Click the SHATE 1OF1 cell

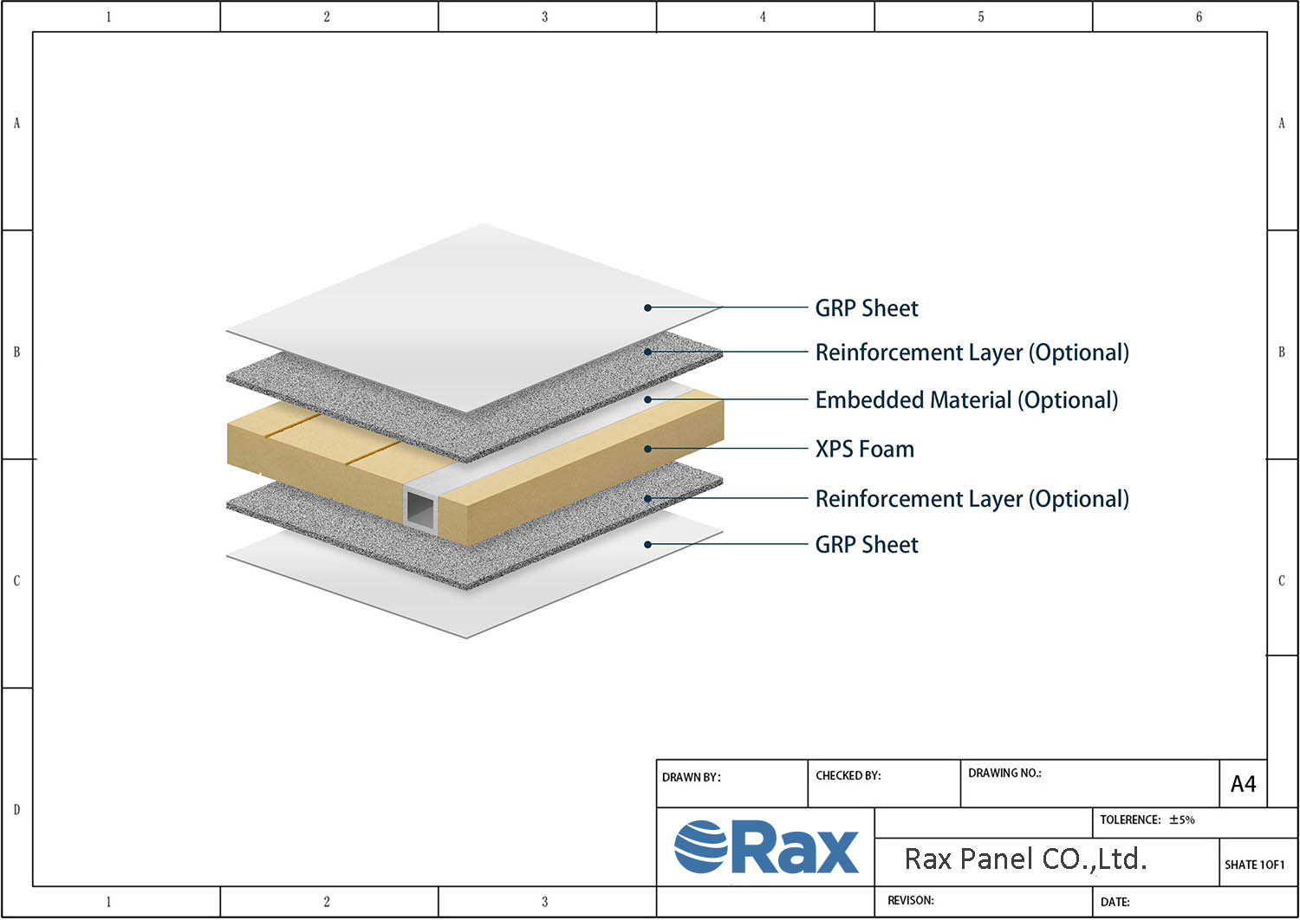click(1254, 864)
